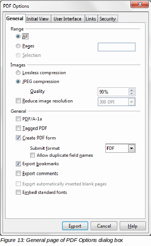Click the Export button
Viewport: 151px width, 246px height.
point(75,226)
